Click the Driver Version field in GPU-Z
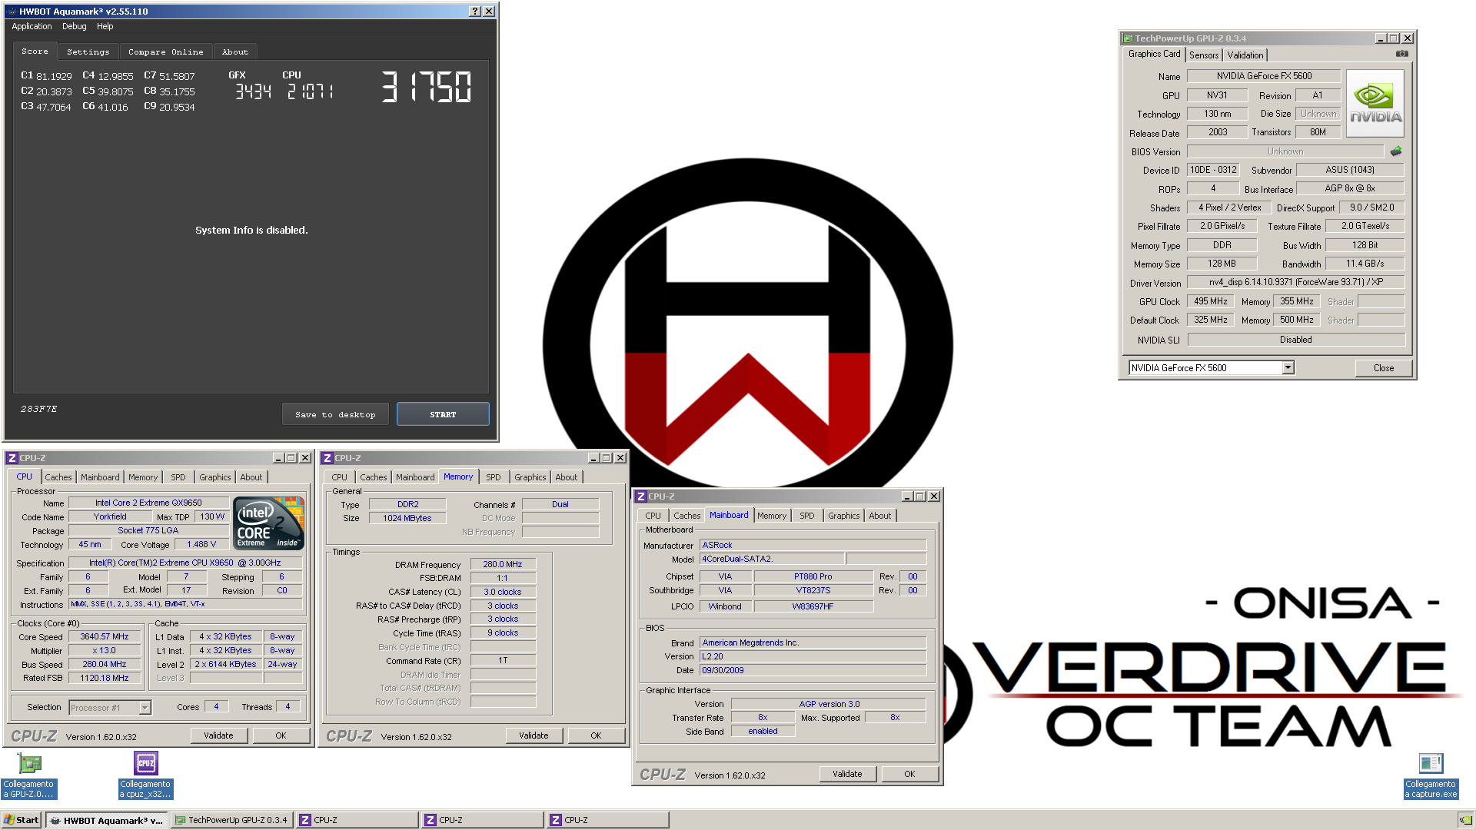This screenshot has height=830, width=1476. click(x=1295, y=283)
